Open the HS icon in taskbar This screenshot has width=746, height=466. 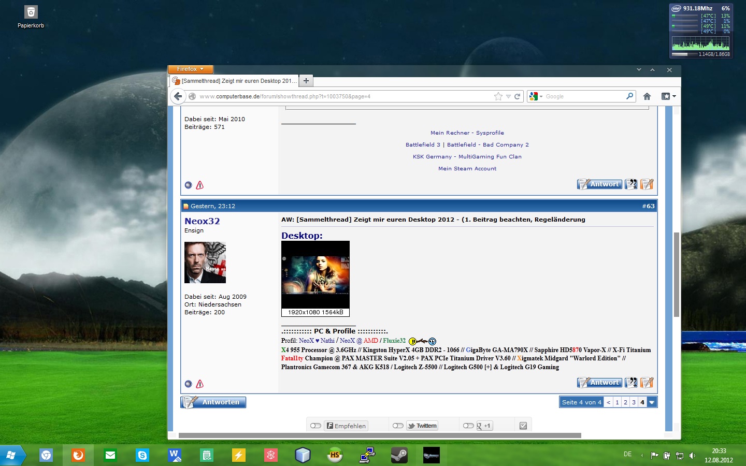click(335, 455)
